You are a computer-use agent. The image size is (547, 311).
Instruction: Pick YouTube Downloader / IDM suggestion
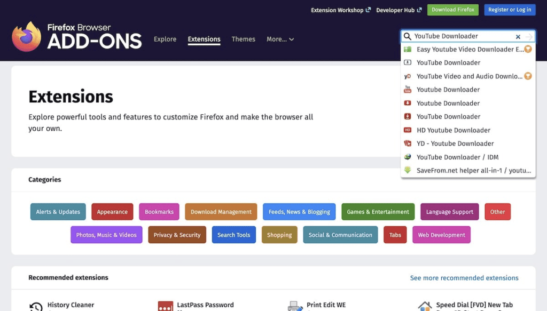468,157
